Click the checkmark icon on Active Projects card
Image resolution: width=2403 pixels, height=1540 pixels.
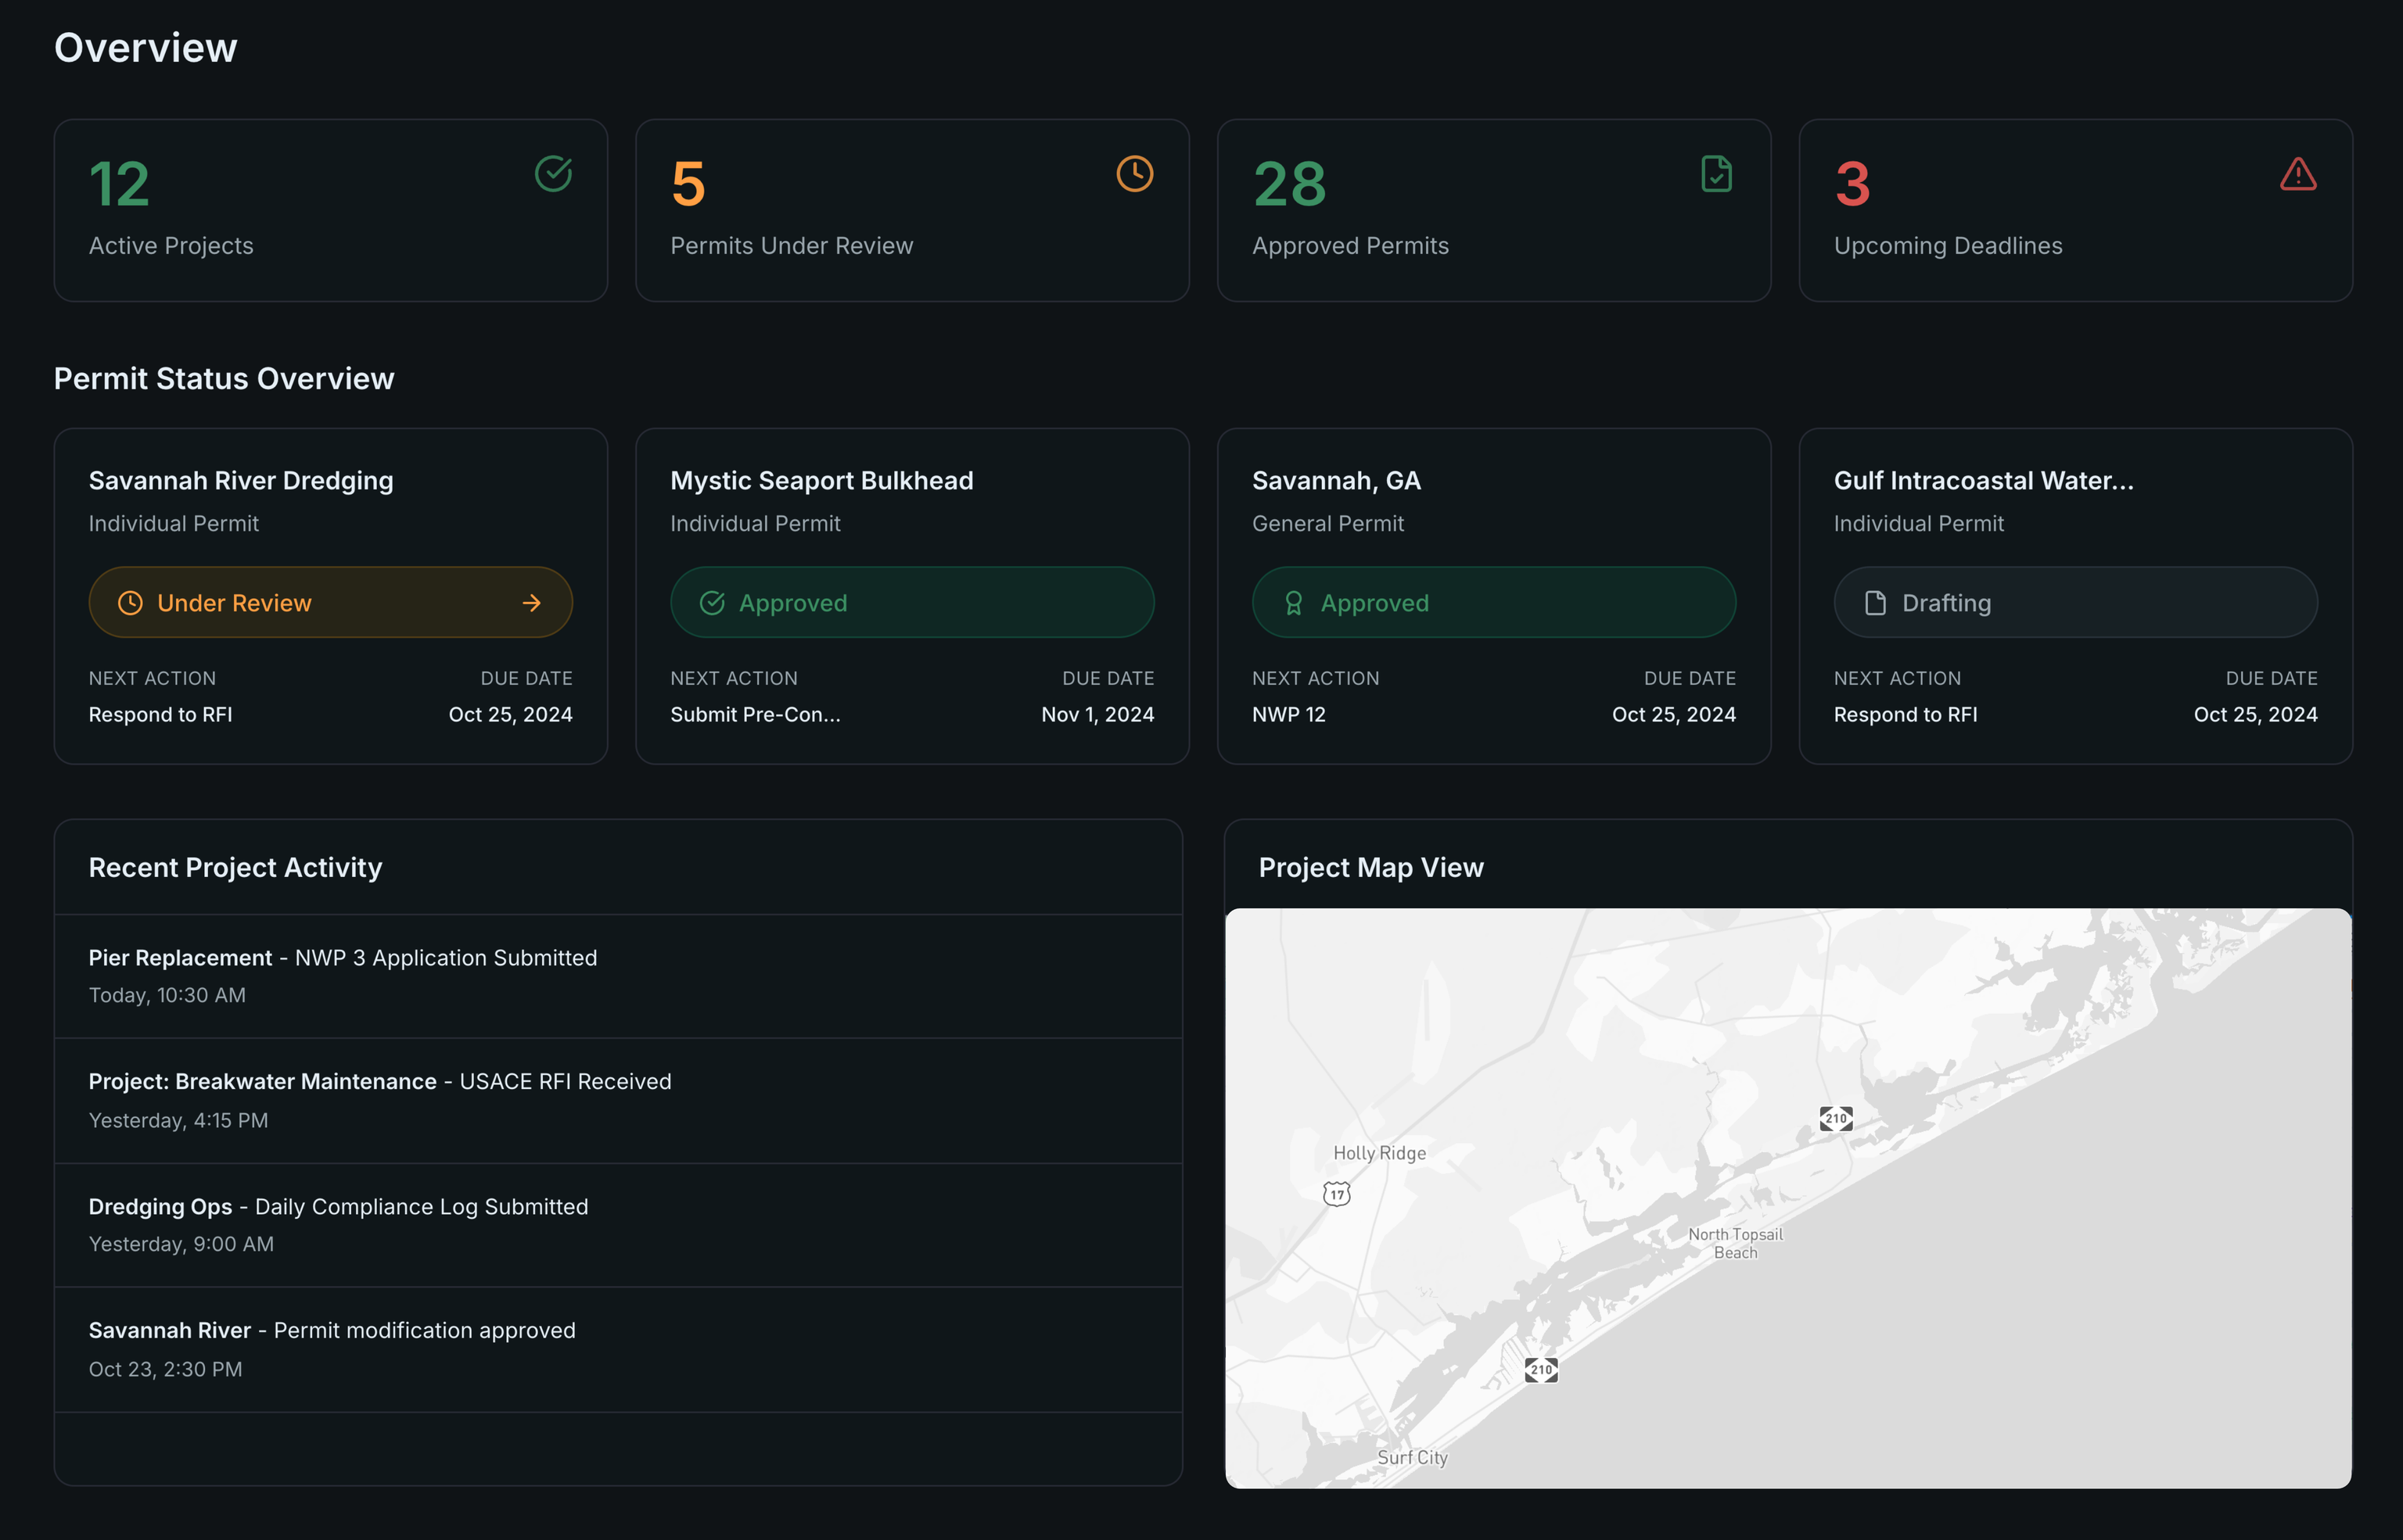[x=555, y=173]
